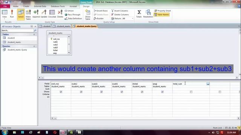Click the Windows Start button
Image resolution: width=241 pixels, height=135 pixels.
tap(5, 132)
